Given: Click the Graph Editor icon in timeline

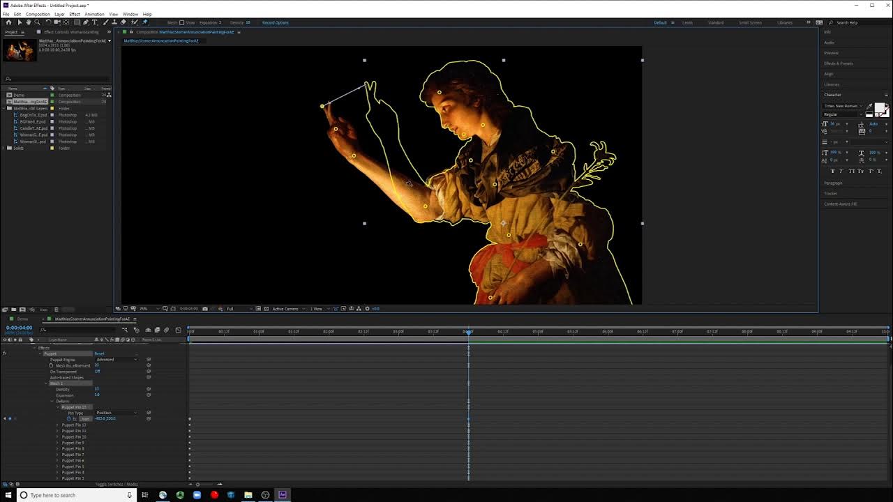Looking at the screenshot, I should [x=178, y=330].
